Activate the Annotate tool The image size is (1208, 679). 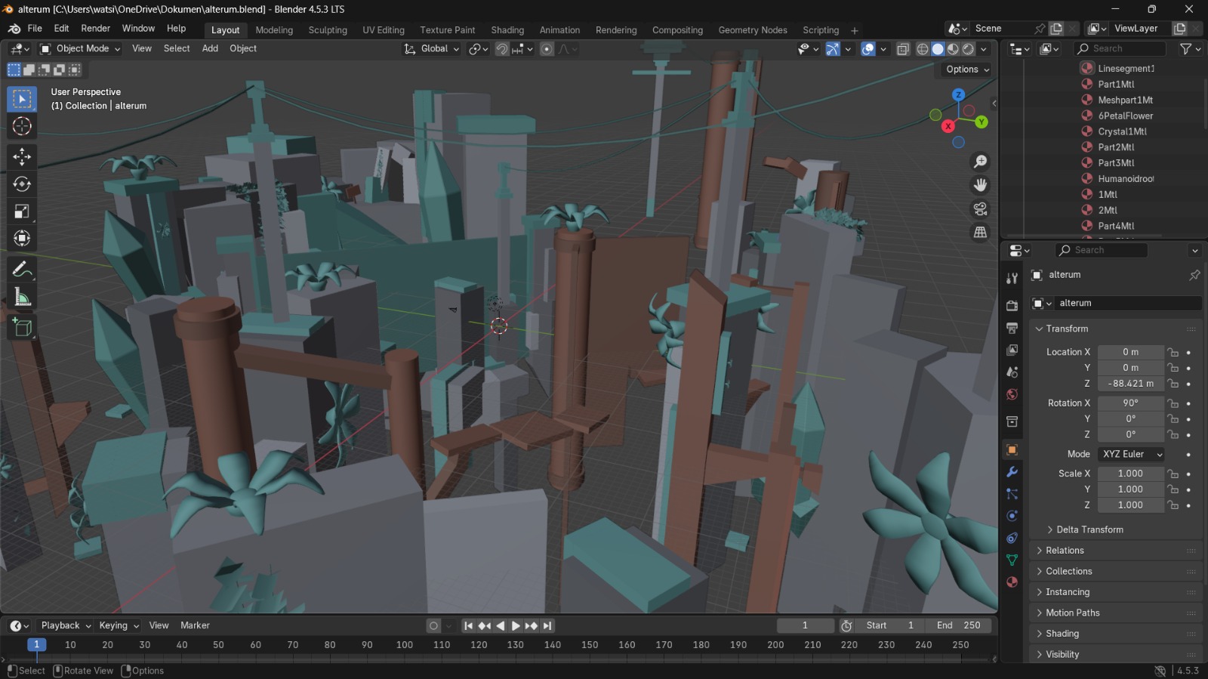[x=22, y=270]
